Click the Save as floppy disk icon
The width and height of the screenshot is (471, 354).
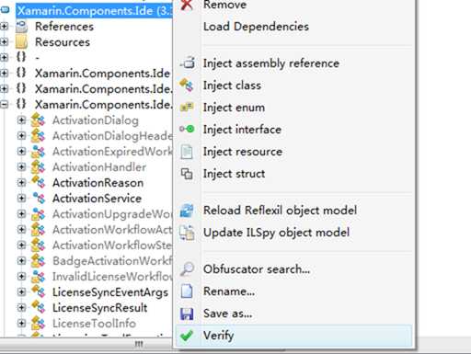click(187, 314)
